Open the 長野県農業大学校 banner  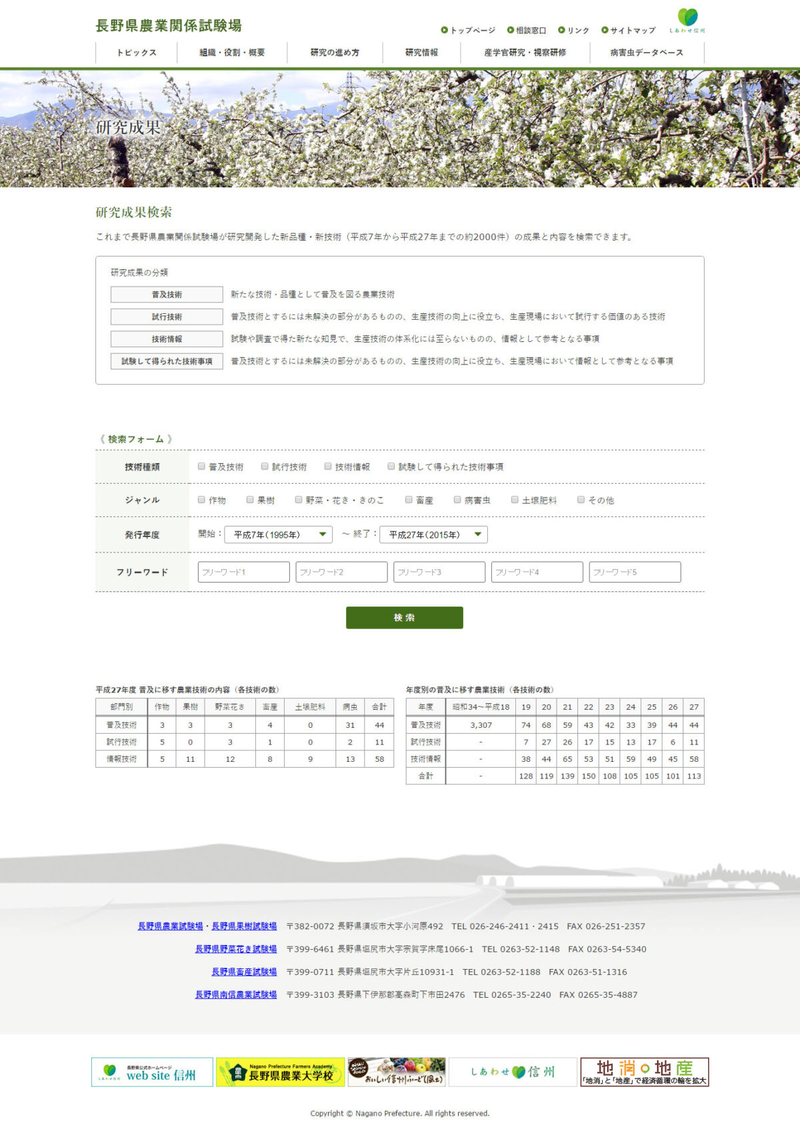[280, 1072]
